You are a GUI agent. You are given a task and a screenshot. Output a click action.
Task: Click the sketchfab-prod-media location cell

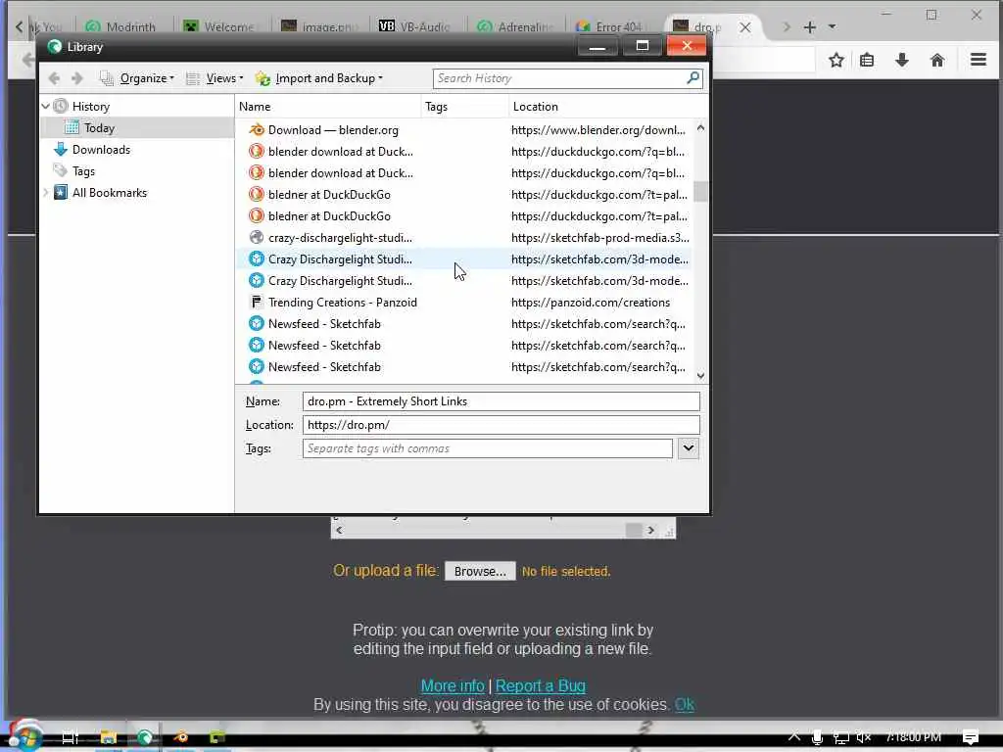(x=600, y=238)
